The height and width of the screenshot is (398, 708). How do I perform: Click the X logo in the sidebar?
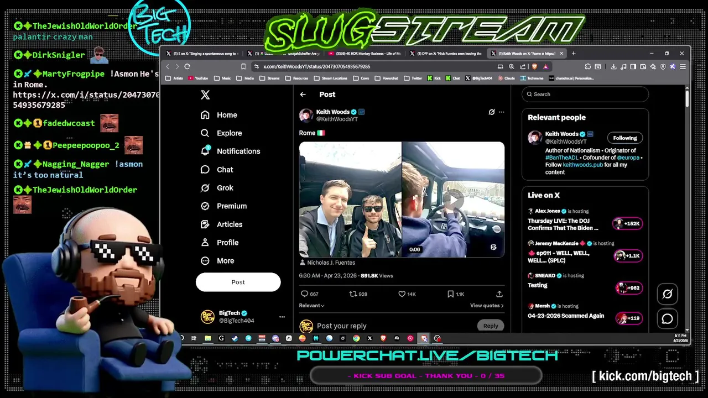205,95
